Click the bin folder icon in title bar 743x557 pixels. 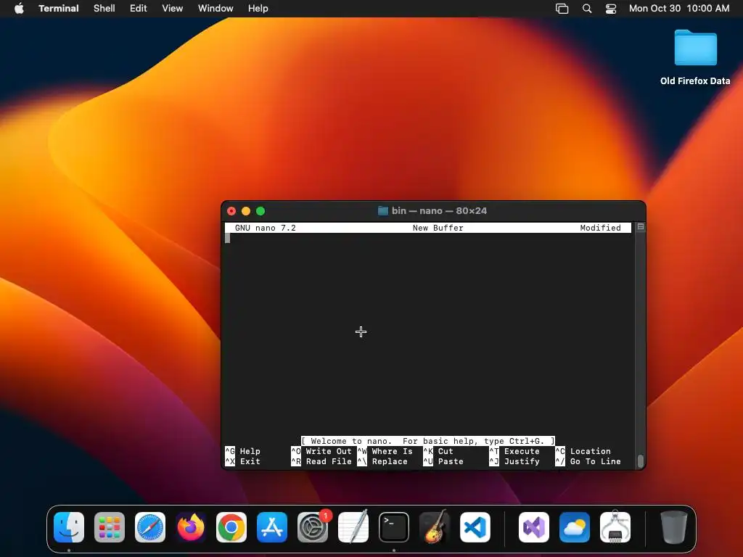tap(383, 211)
